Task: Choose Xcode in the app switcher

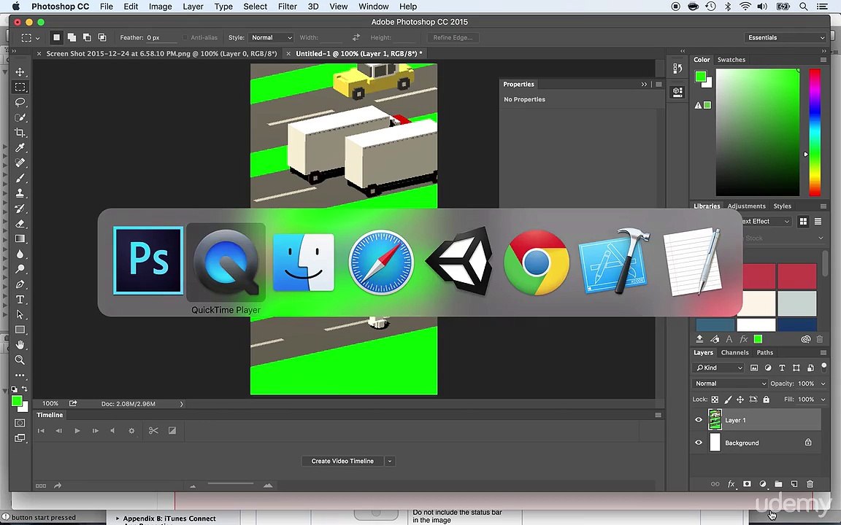Action: pos(614,262)
